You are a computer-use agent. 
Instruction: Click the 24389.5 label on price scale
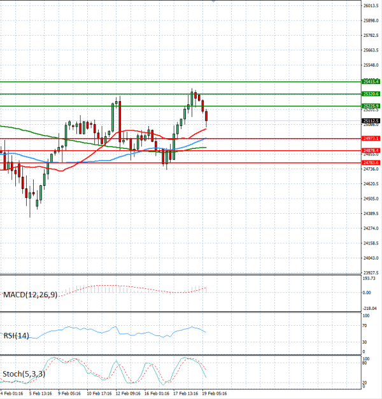coord(371,228)
